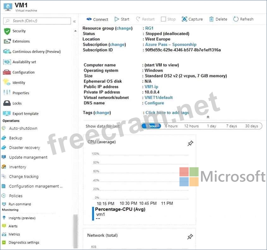
Task: Click the VNET1/default network link
Action: pyautogui.click(x=158, y=97)
